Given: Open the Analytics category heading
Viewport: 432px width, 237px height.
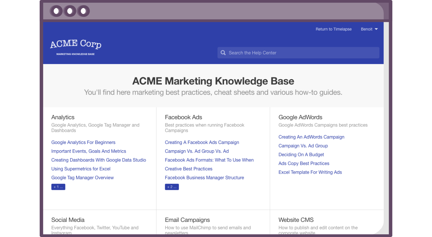Looking at the screenshot, I should [63, 117].
